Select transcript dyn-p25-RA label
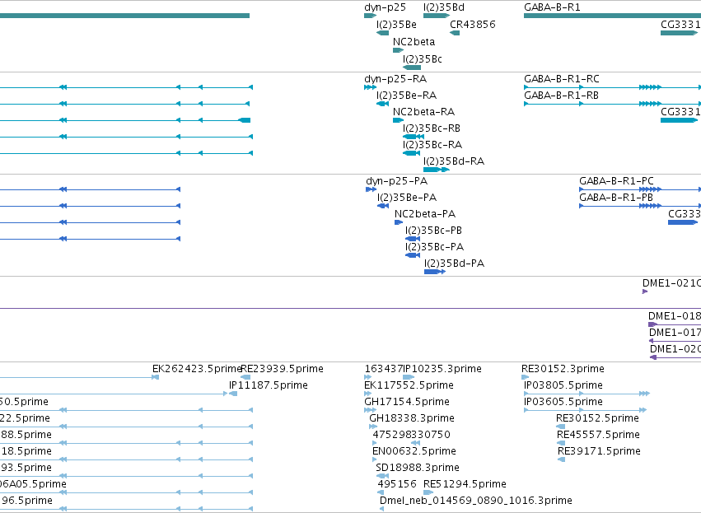The height and width of the screenshot is (513, 701). click(x=395, y=79)
